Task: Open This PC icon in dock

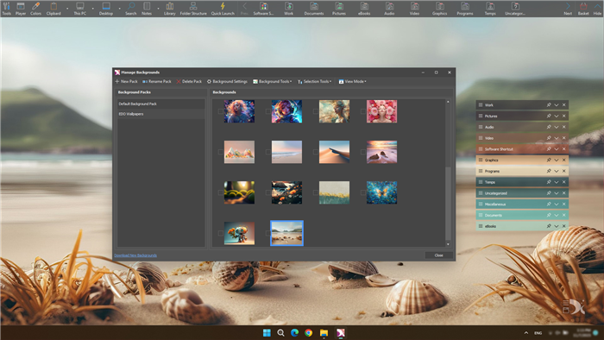Action: click(79, 8)
